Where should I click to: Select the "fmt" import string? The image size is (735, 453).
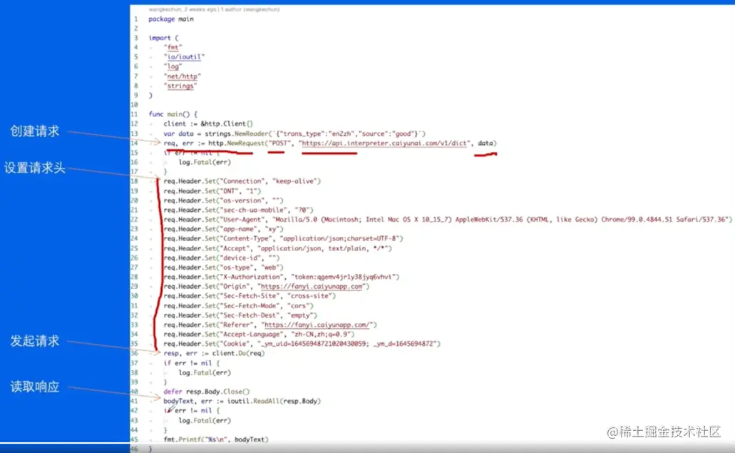click(x=173, y=47)
